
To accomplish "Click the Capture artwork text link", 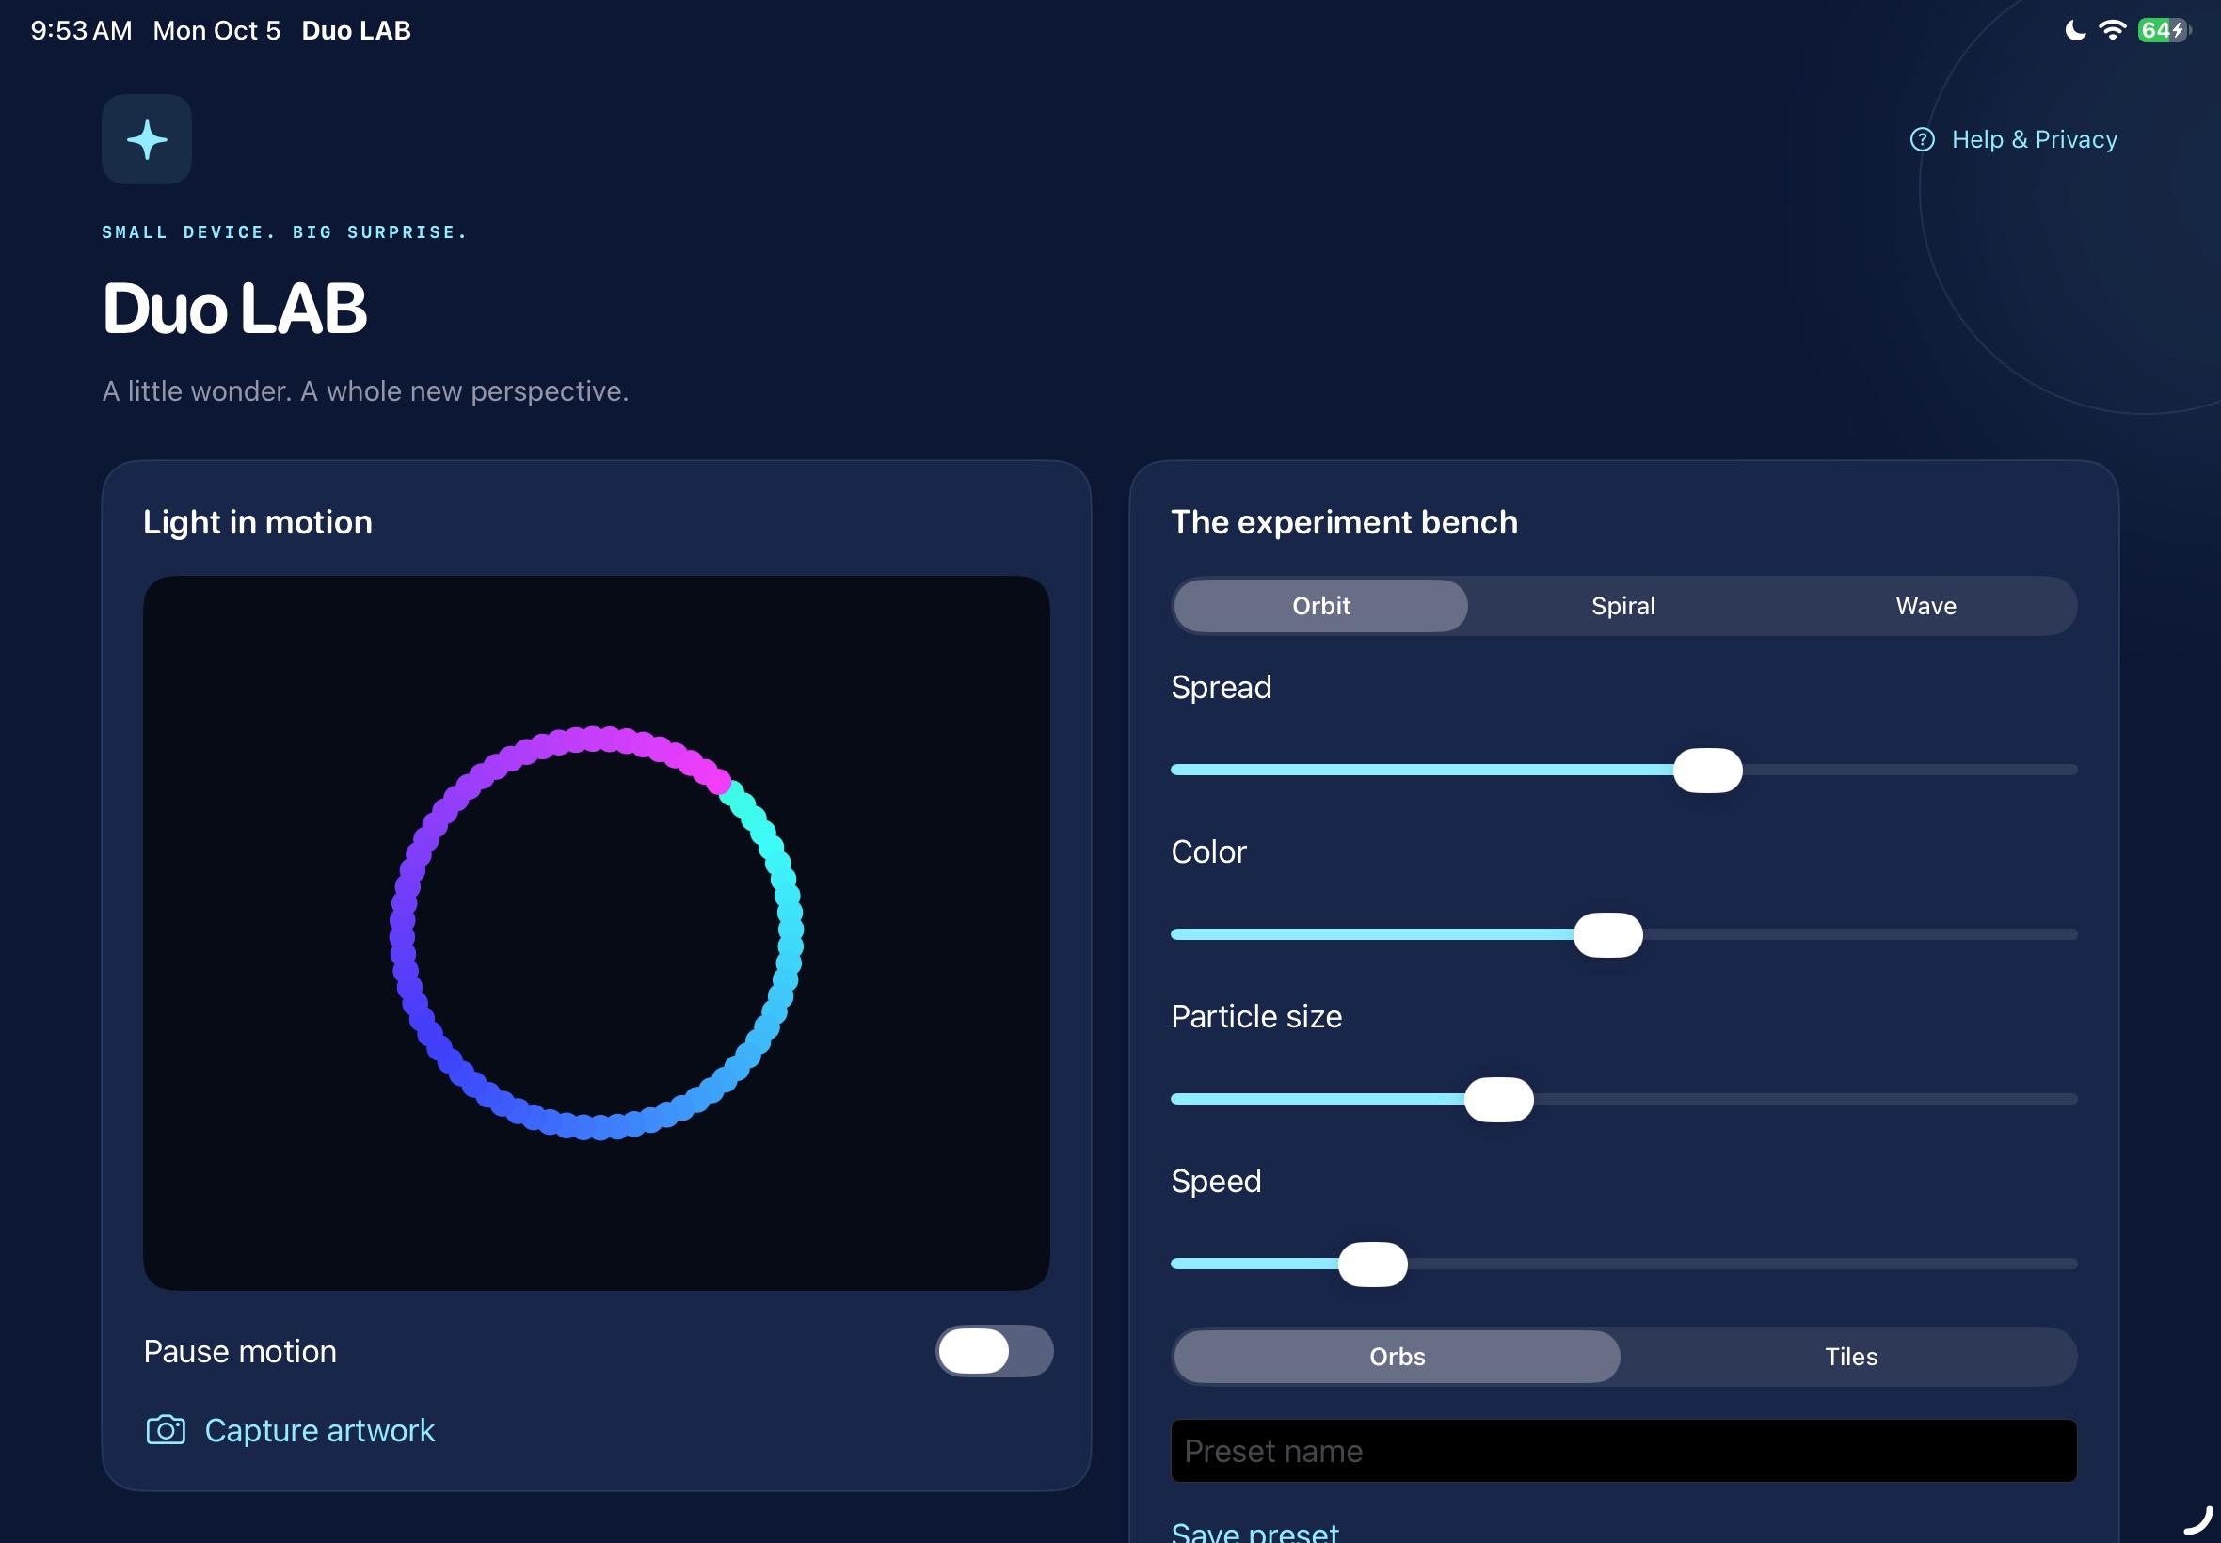I will (319, 1430).
